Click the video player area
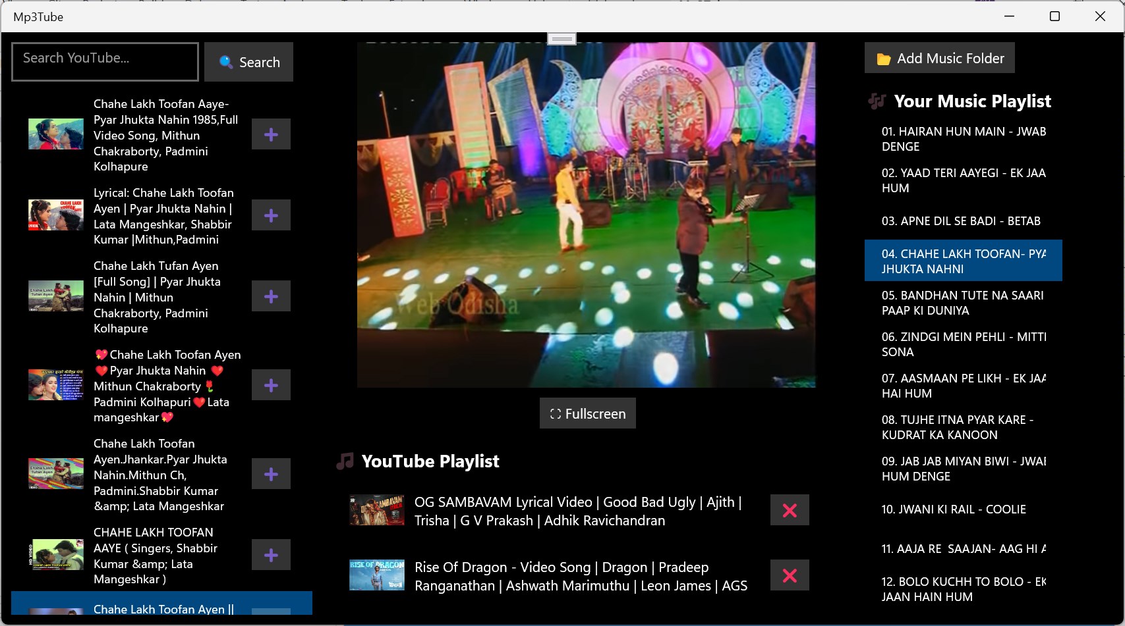The width and height of the screenshot is (1125, 626). point(586,215)
